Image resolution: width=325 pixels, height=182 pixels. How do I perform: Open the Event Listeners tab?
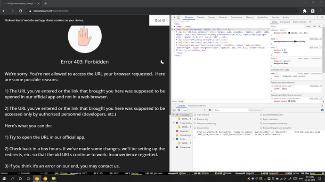[x=300, y=22]
